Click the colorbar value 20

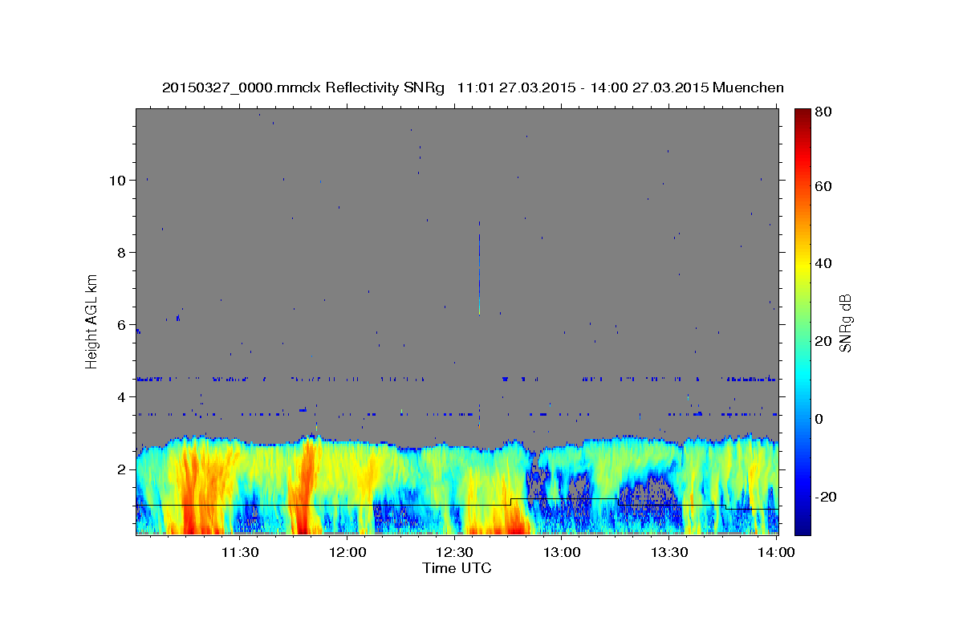tap(823, 341)
